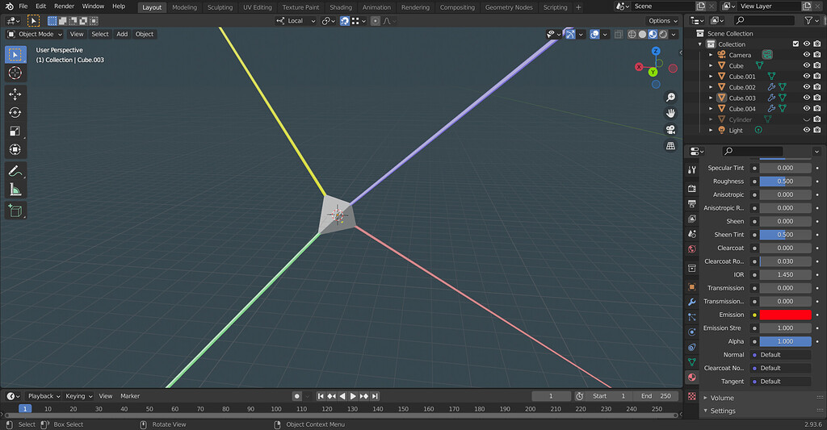Jump to end frame button
Screen dimensions: 827x430
coord(375,396)
